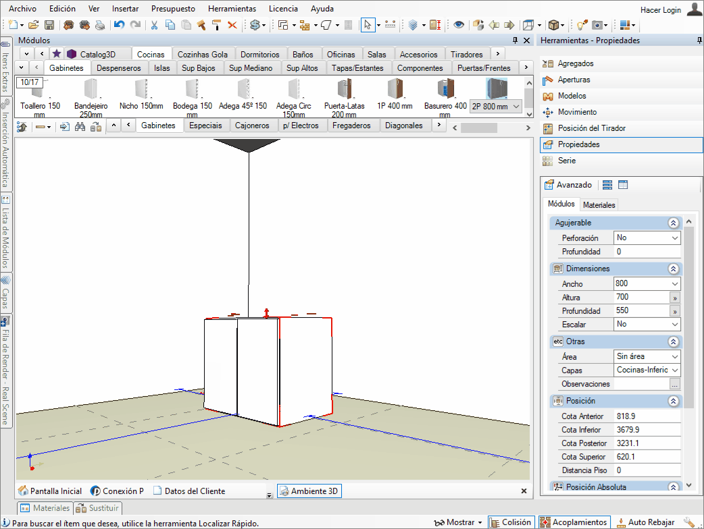Click the wireframe cube view icon
Viewport: 704px width, 529px height.
[x=528, y=25]
